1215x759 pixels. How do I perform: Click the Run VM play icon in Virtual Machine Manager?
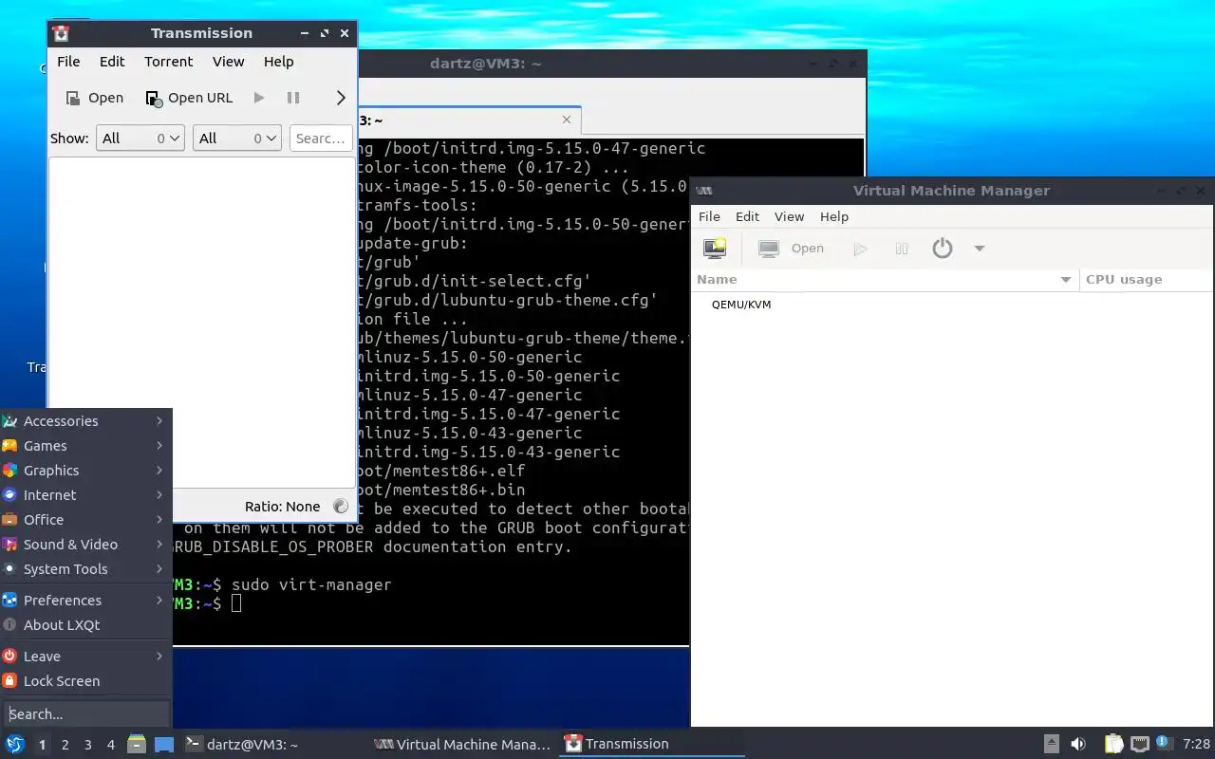point(861,249)
